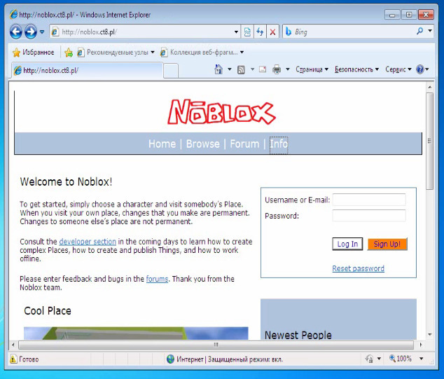Viewport: 444px width, 379px height.
Task: Click the Log In button
Action: (347, 244)
